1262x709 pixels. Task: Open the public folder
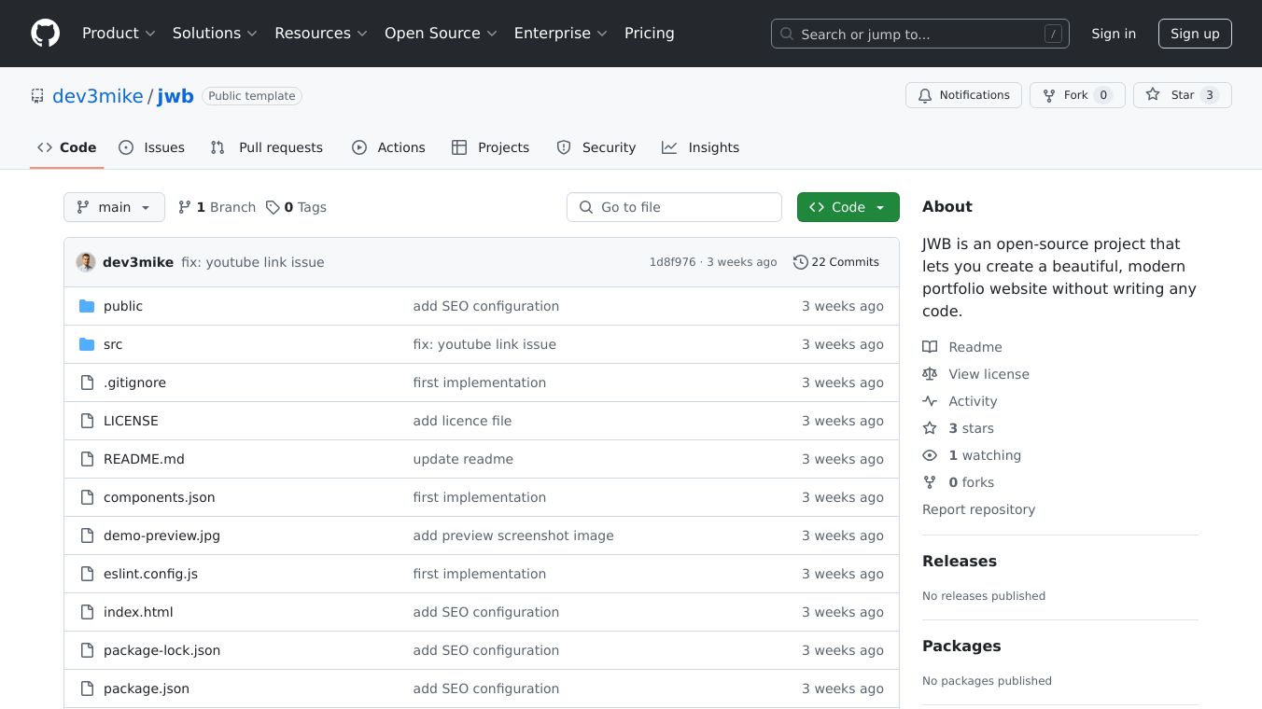click(123, 306)
